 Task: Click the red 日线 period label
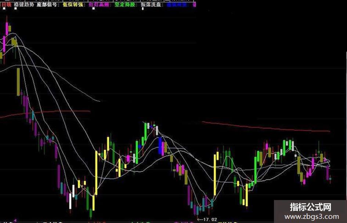click(x=6, y=5)
